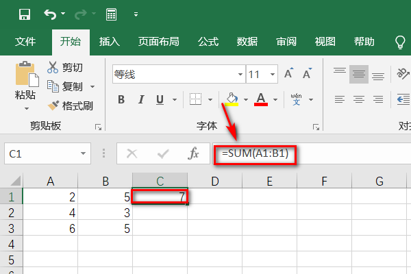Viewport: 411px width, 274px height.
Task: Click the Save icon in quick access toolbar
Action: (x=25, y=14)
